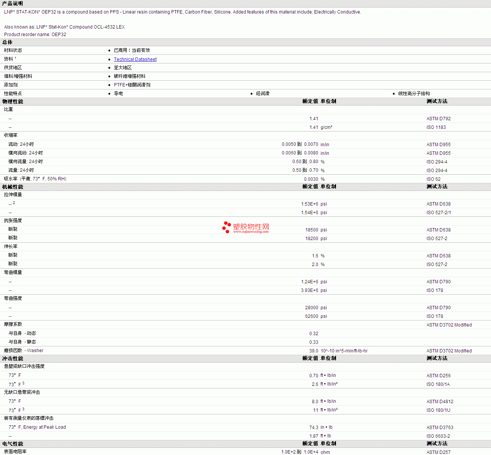491x455 pixels.
Task: Select the 'Product reorder name: OEP32' line
Action: 35,35
